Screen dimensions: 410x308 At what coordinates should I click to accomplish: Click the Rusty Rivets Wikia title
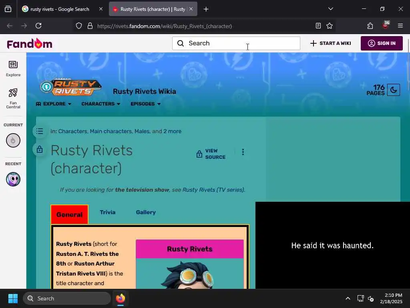coord(144,91)
